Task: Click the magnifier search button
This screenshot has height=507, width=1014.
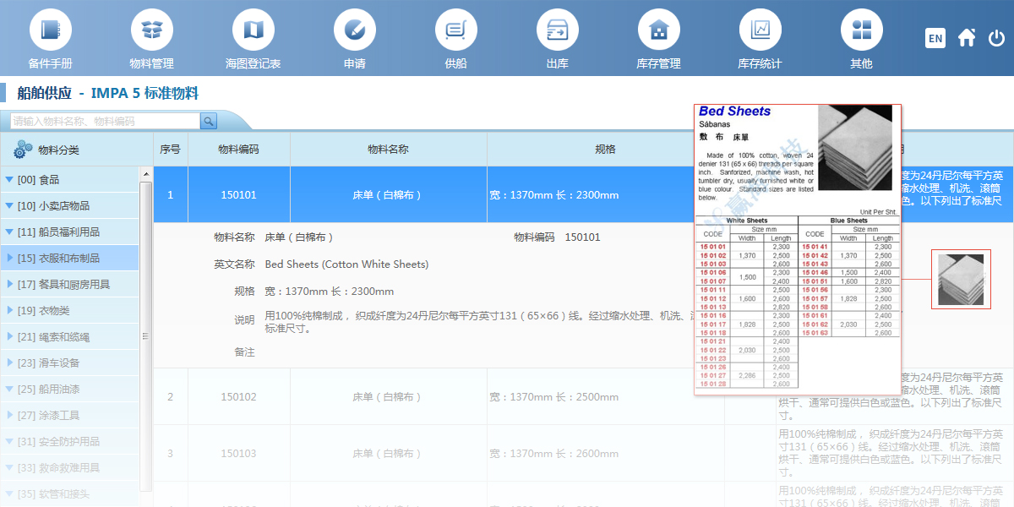Action: [209, 121]
